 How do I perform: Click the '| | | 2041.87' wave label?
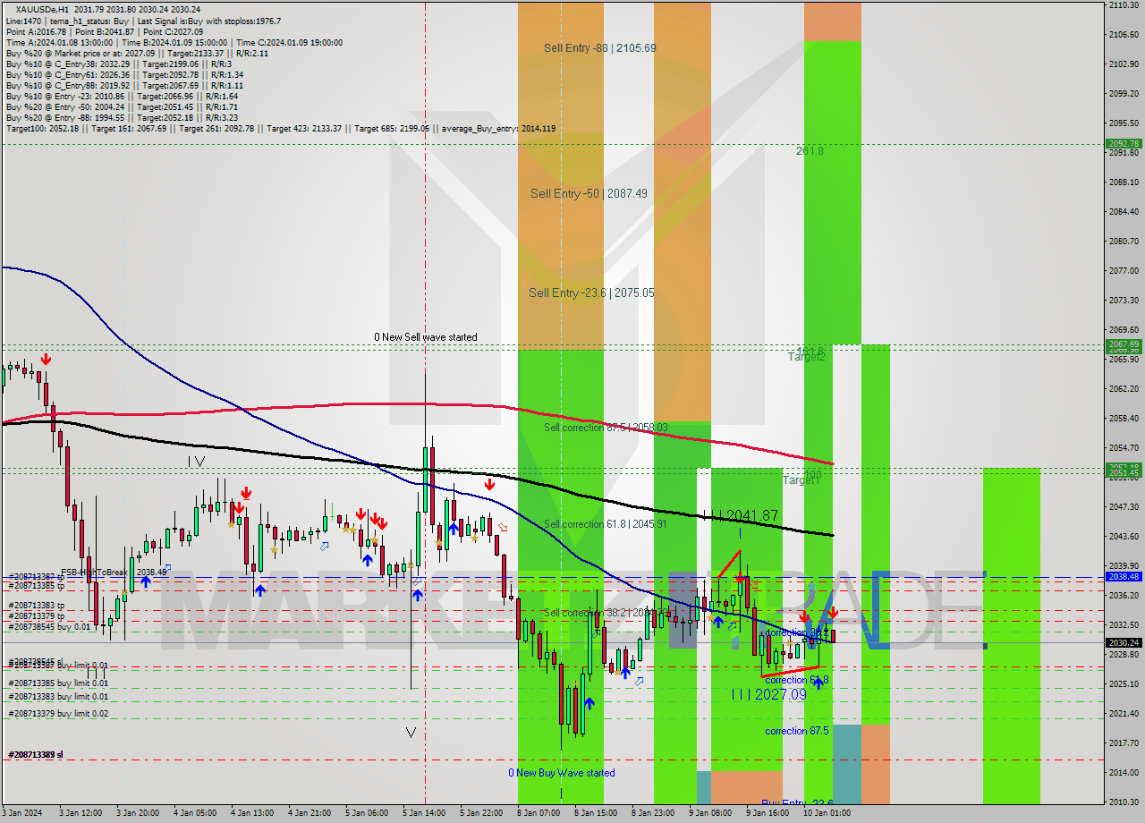coord(740,515)
